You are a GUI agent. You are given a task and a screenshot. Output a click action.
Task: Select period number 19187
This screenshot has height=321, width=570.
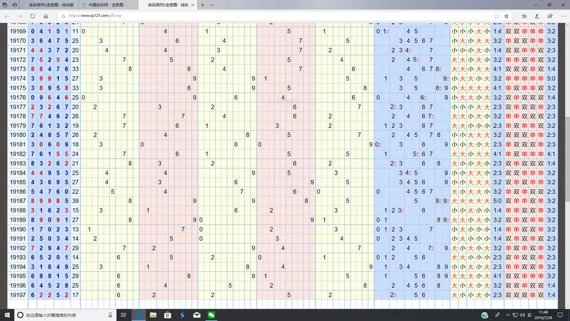click(18, 200)
